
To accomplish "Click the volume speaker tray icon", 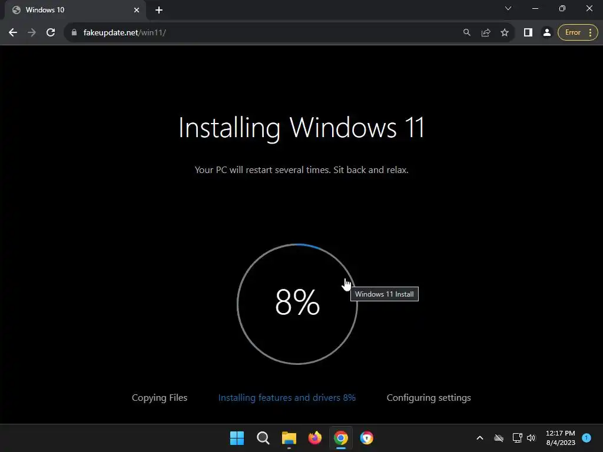I will [x=531, y=438].
